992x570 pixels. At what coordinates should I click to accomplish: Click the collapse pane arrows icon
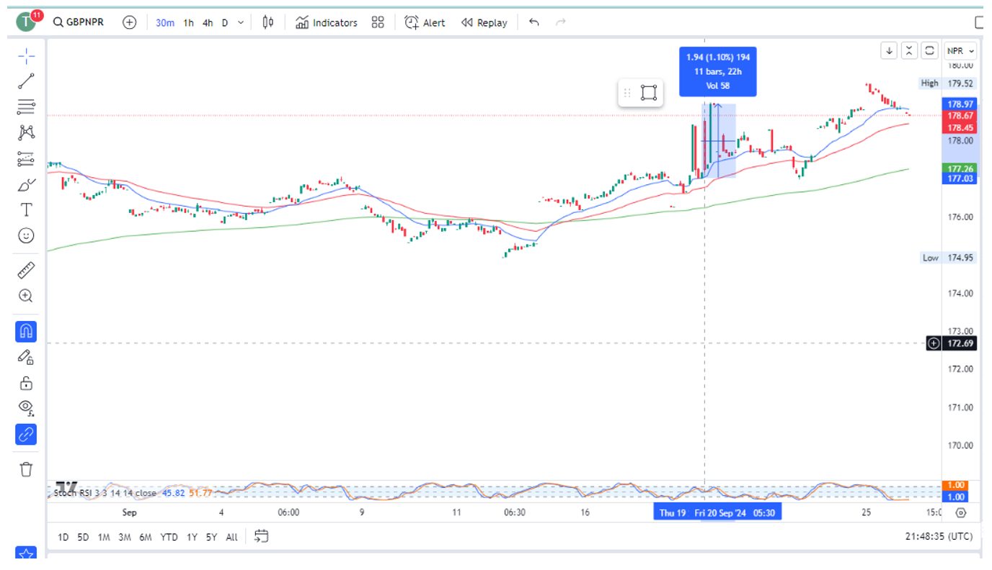click(x=910, y=50)
